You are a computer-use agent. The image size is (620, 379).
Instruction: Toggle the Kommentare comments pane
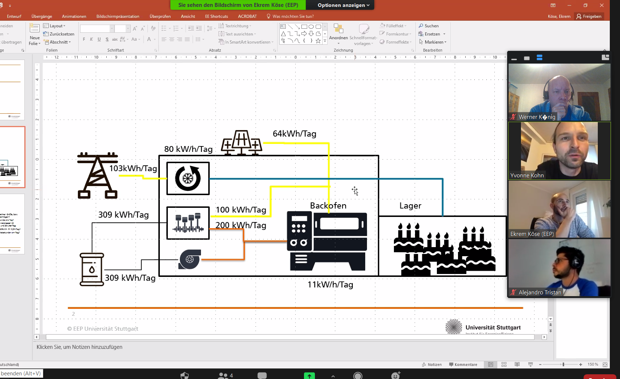[463, 364]
